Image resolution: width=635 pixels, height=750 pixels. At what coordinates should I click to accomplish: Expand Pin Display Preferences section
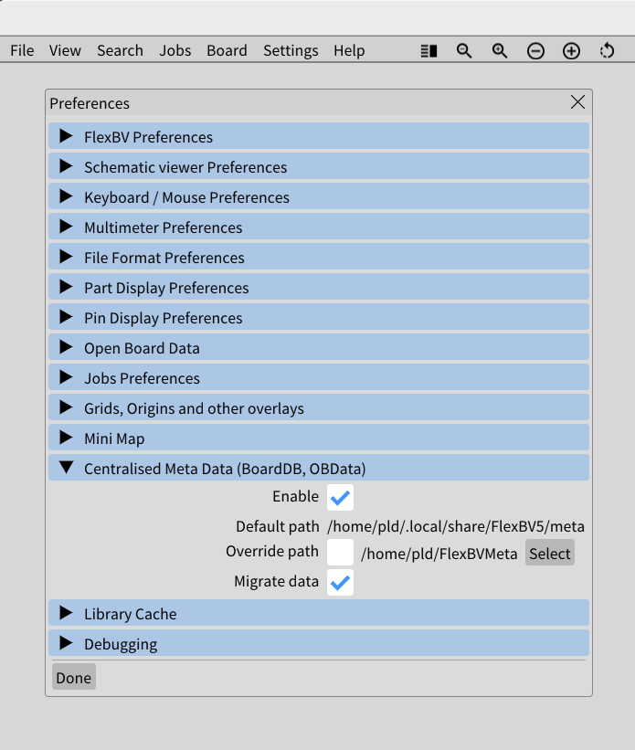click(319, 317)
